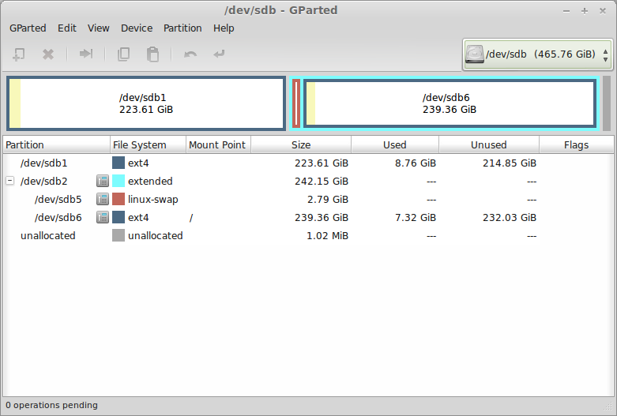617x416 pixels.
Task: Click the Apply all operations icon
Action: pos(219,54)
